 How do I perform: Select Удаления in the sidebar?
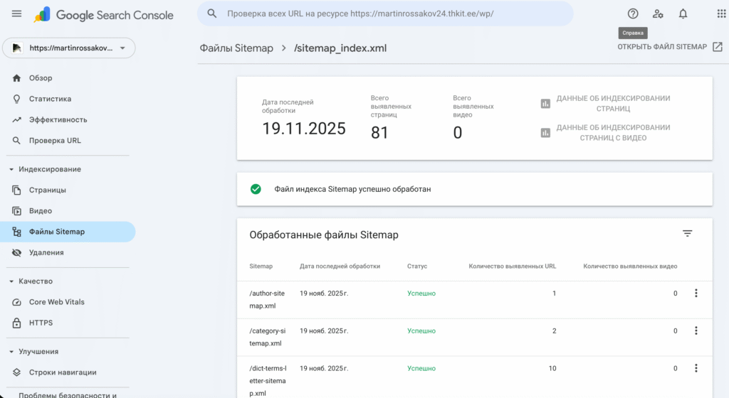pos(46,252)
